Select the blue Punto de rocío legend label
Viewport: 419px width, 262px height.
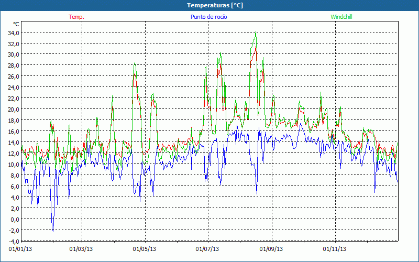[208, 17]
